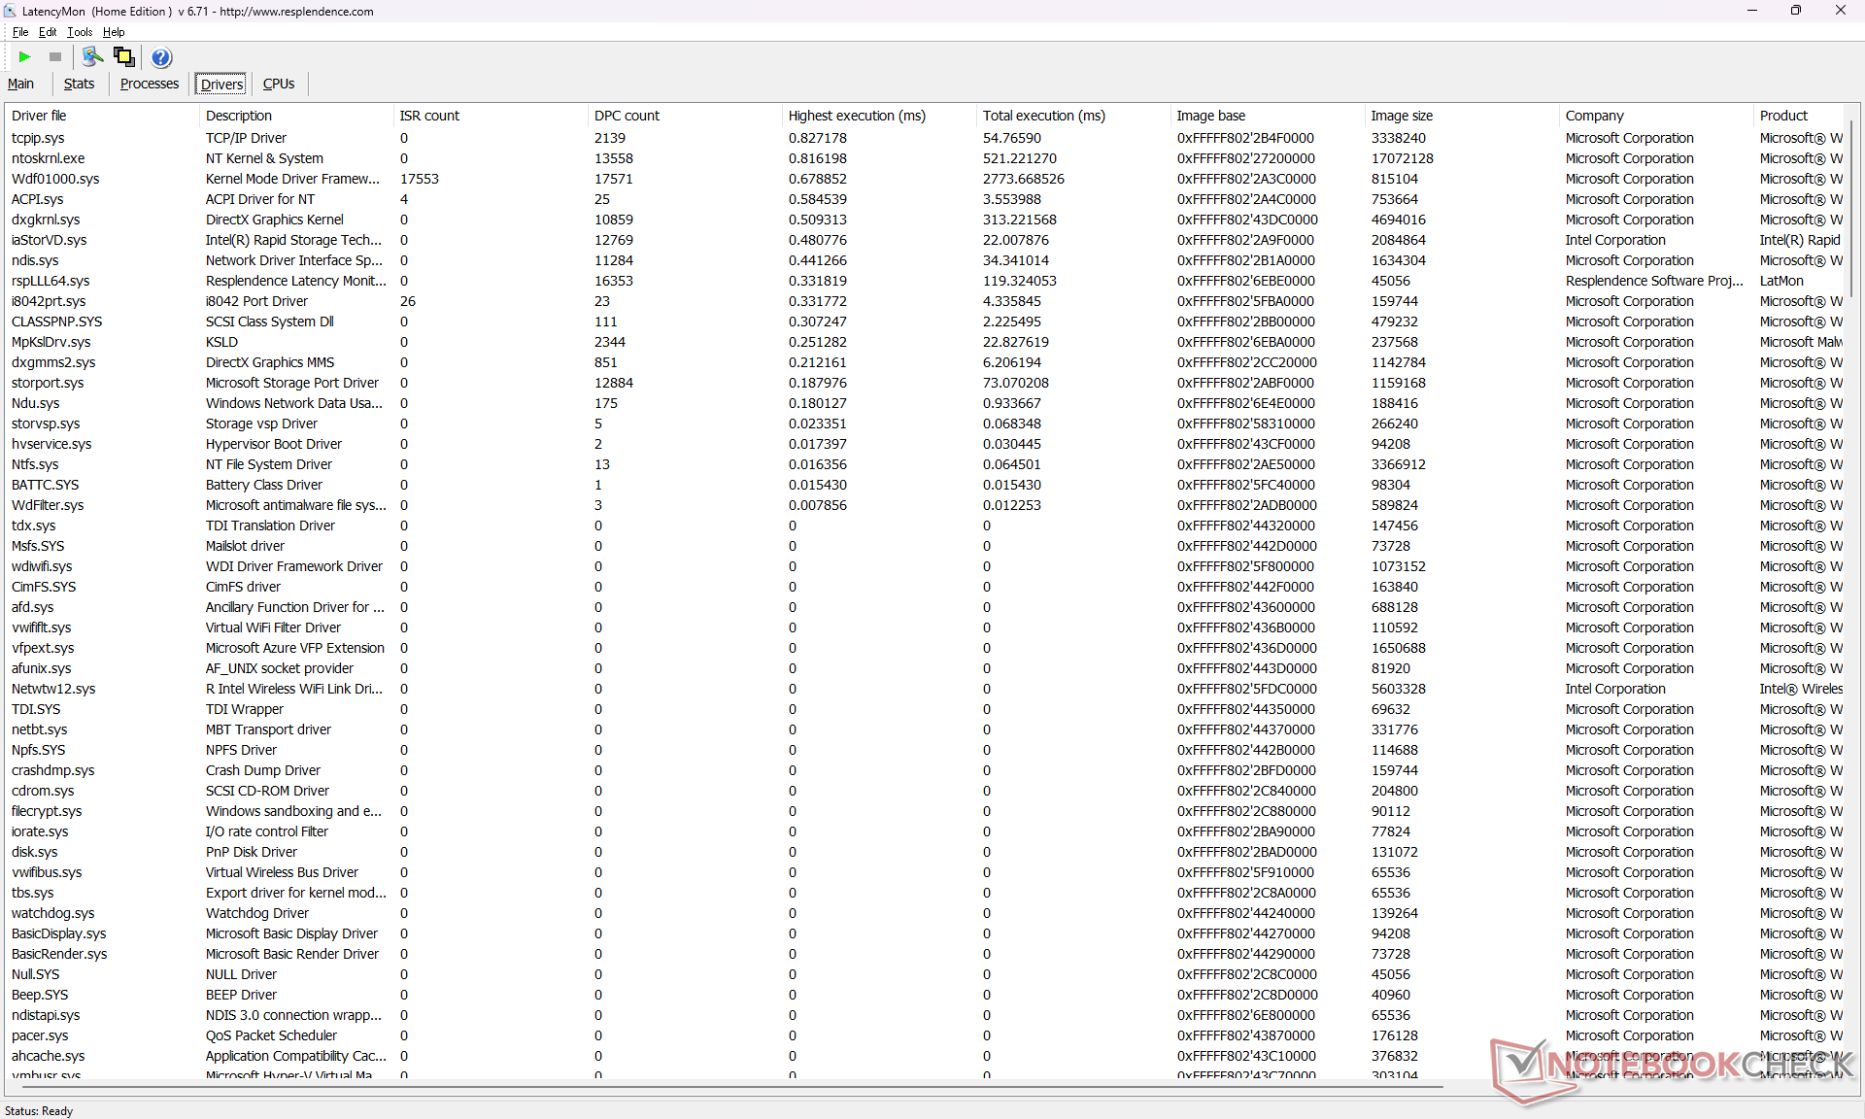
Task: Switch to the Stats tab
Action: [79, 85]
